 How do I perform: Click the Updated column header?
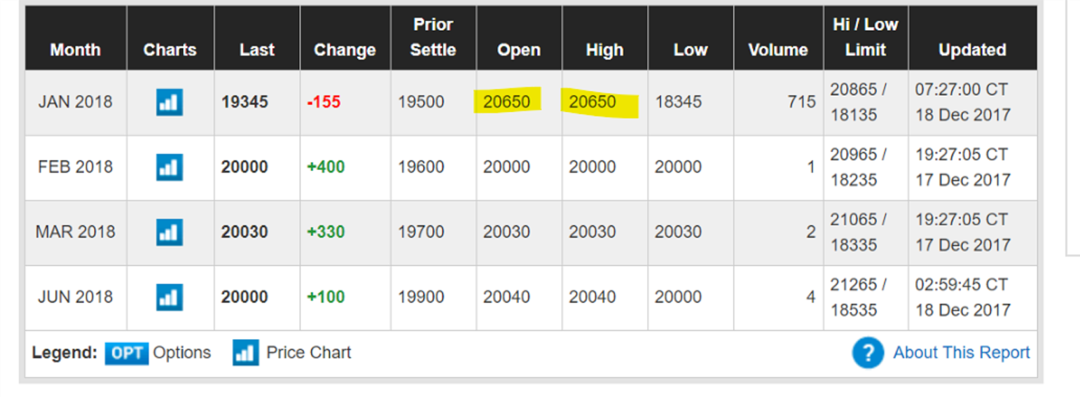point(972,50)
